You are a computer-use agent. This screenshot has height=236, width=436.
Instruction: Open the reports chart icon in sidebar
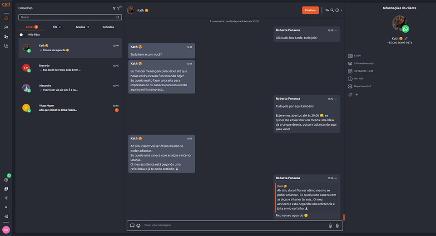click(x=6, y=46)
